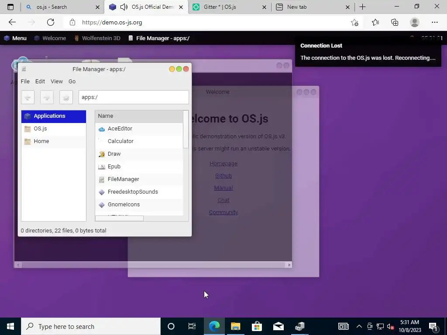Select FreedesktopSounds in the file list

[x=139, y=192]
